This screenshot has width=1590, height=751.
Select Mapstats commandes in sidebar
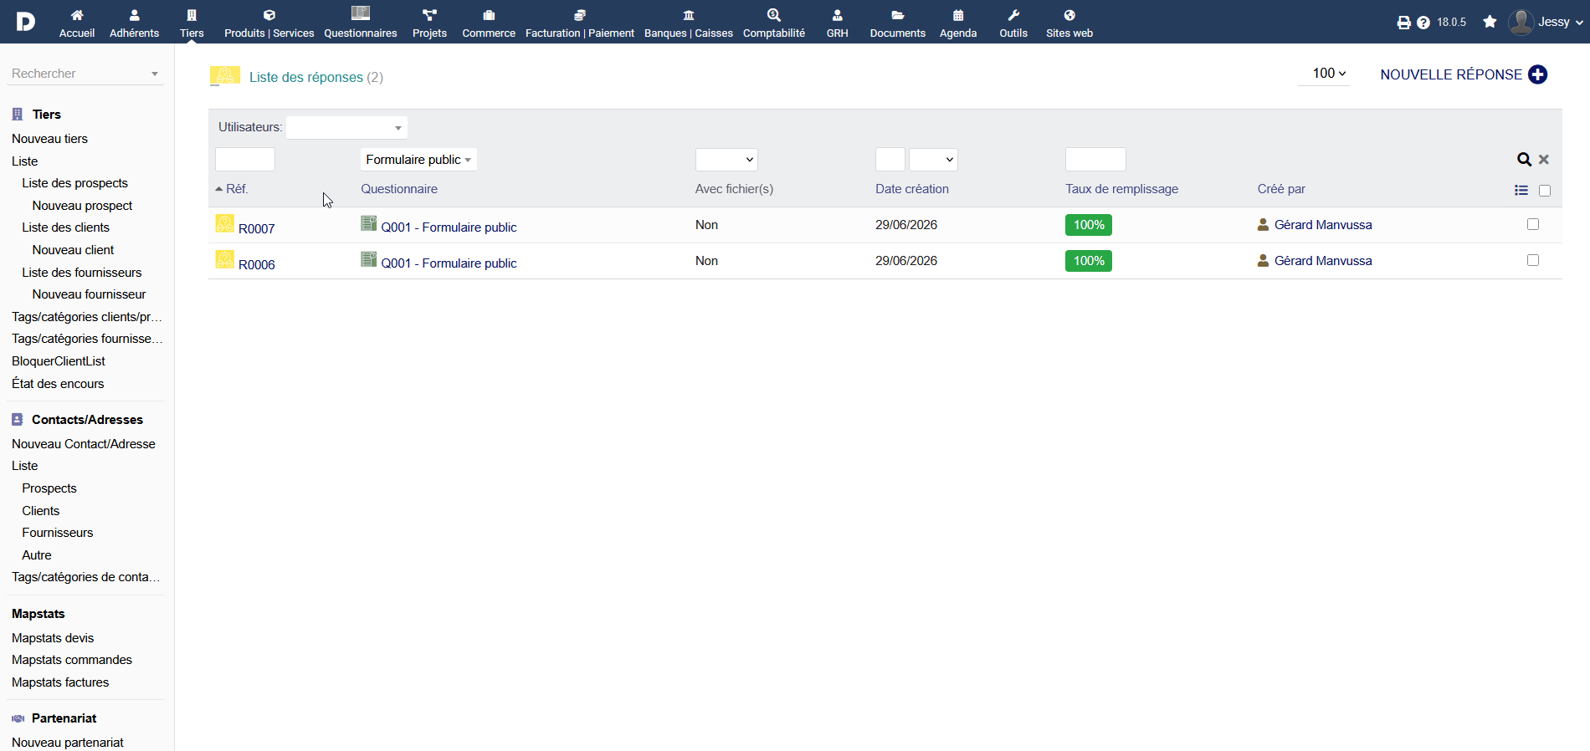[72, 660]
